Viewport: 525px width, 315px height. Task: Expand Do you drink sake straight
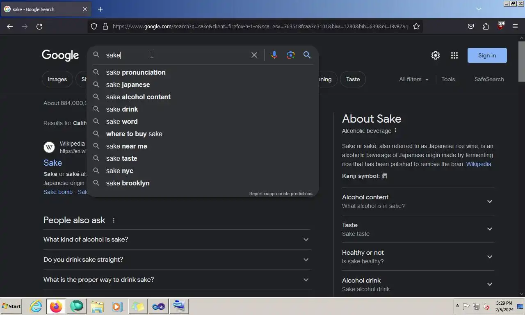(177, 260)
